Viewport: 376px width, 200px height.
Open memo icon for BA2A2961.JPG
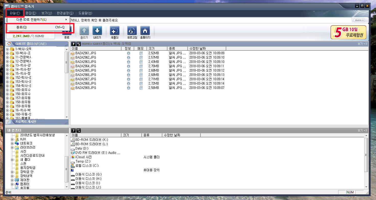pyautogui.click(x=141, y=53)
